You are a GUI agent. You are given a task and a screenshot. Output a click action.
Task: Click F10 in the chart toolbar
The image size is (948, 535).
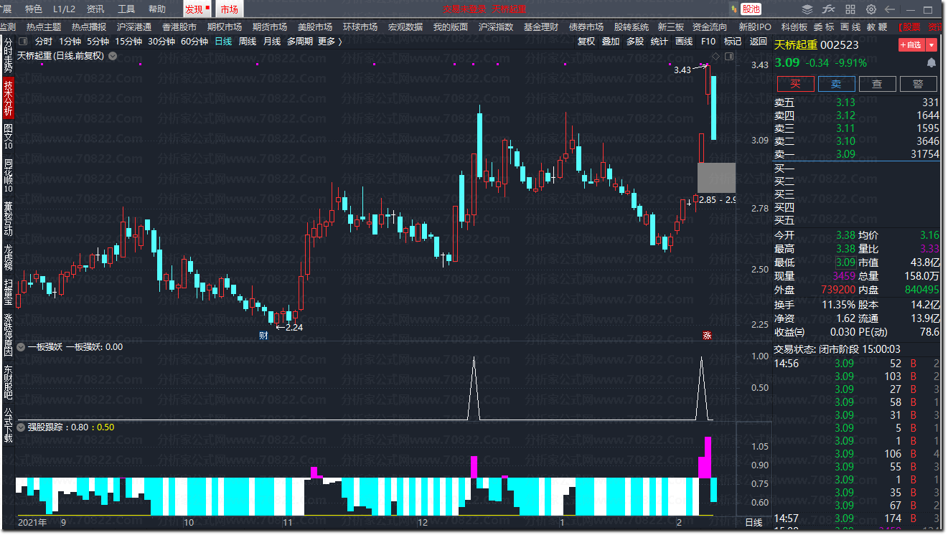[x=708, y=42]
